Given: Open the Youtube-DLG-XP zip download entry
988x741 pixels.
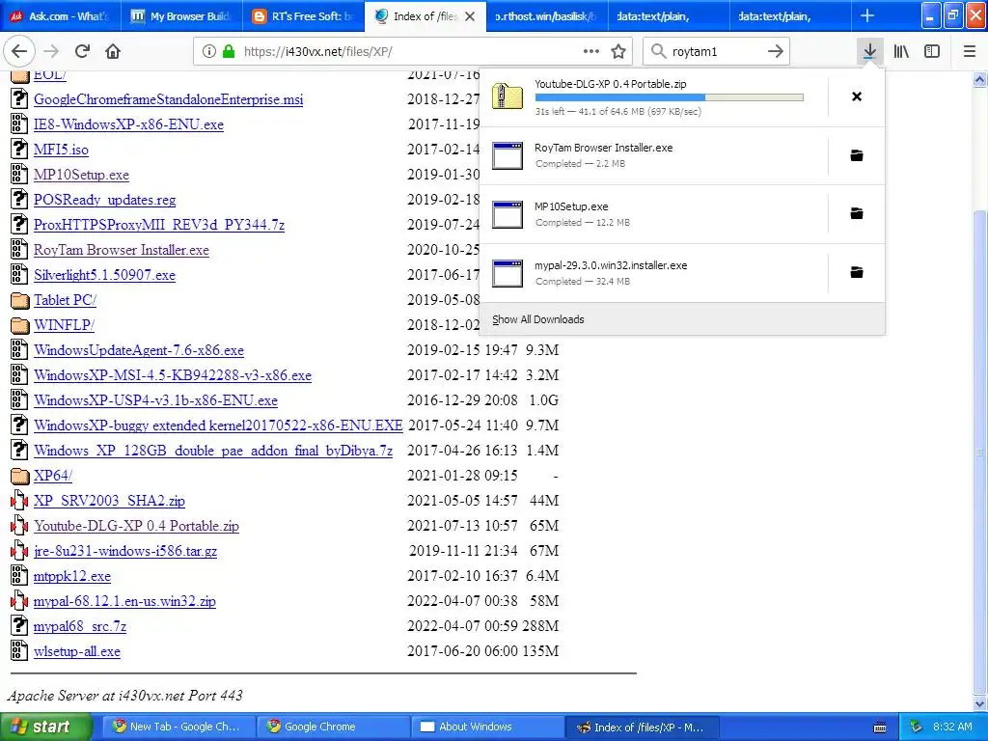Looking at the screenshot, I should tap(653, 97).
